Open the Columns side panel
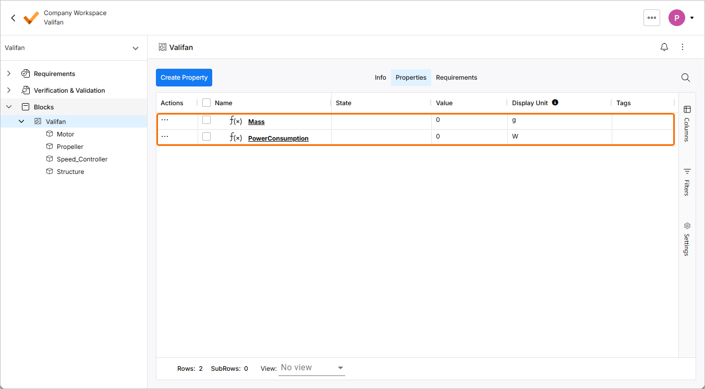Image resolution: width=705 pixels, height=389 pixels. tap(687, 123)
